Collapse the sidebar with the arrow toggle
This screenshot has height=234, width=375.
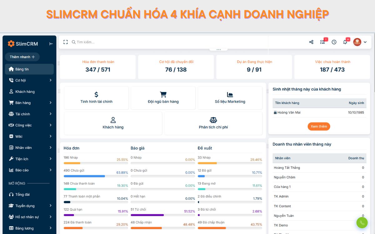coord(51,44)
